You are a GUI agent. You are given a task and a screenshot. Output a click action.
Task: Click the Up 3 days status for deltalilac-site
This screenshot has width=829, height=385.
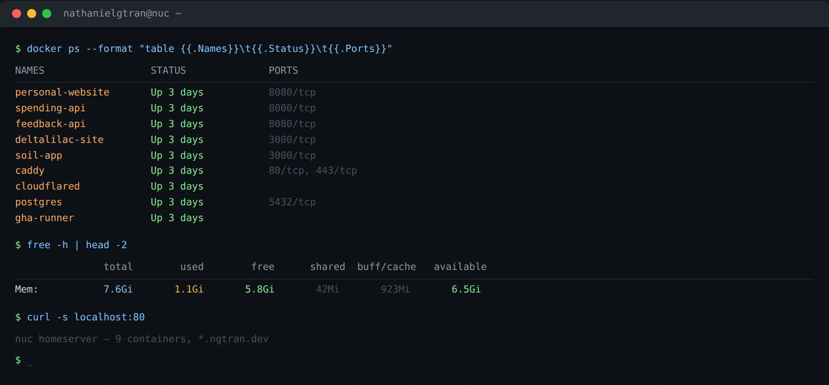tap(177, 140)
